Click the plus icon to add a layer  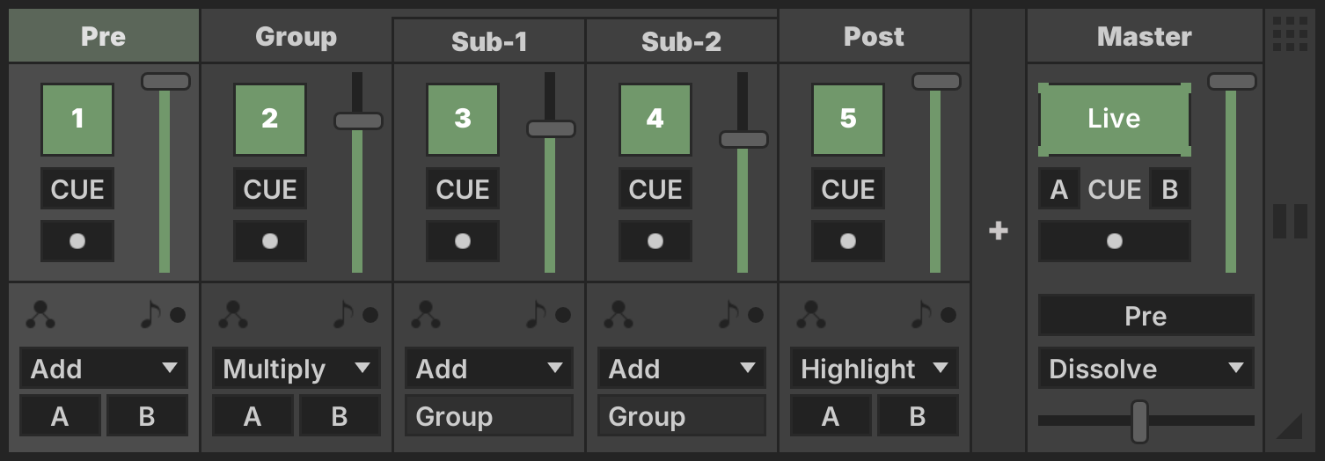[998, 231]
